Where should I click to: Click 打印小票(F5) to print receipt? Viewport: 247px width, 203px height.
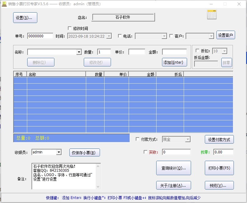click(219, 168)
